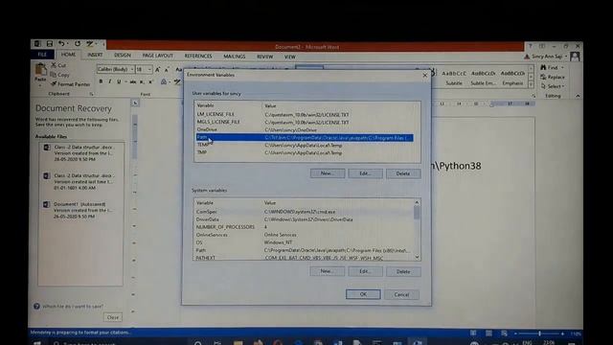This screenshot has width=613, height=345.
Task: Close the Document Recovery pane
Action: 113,317
